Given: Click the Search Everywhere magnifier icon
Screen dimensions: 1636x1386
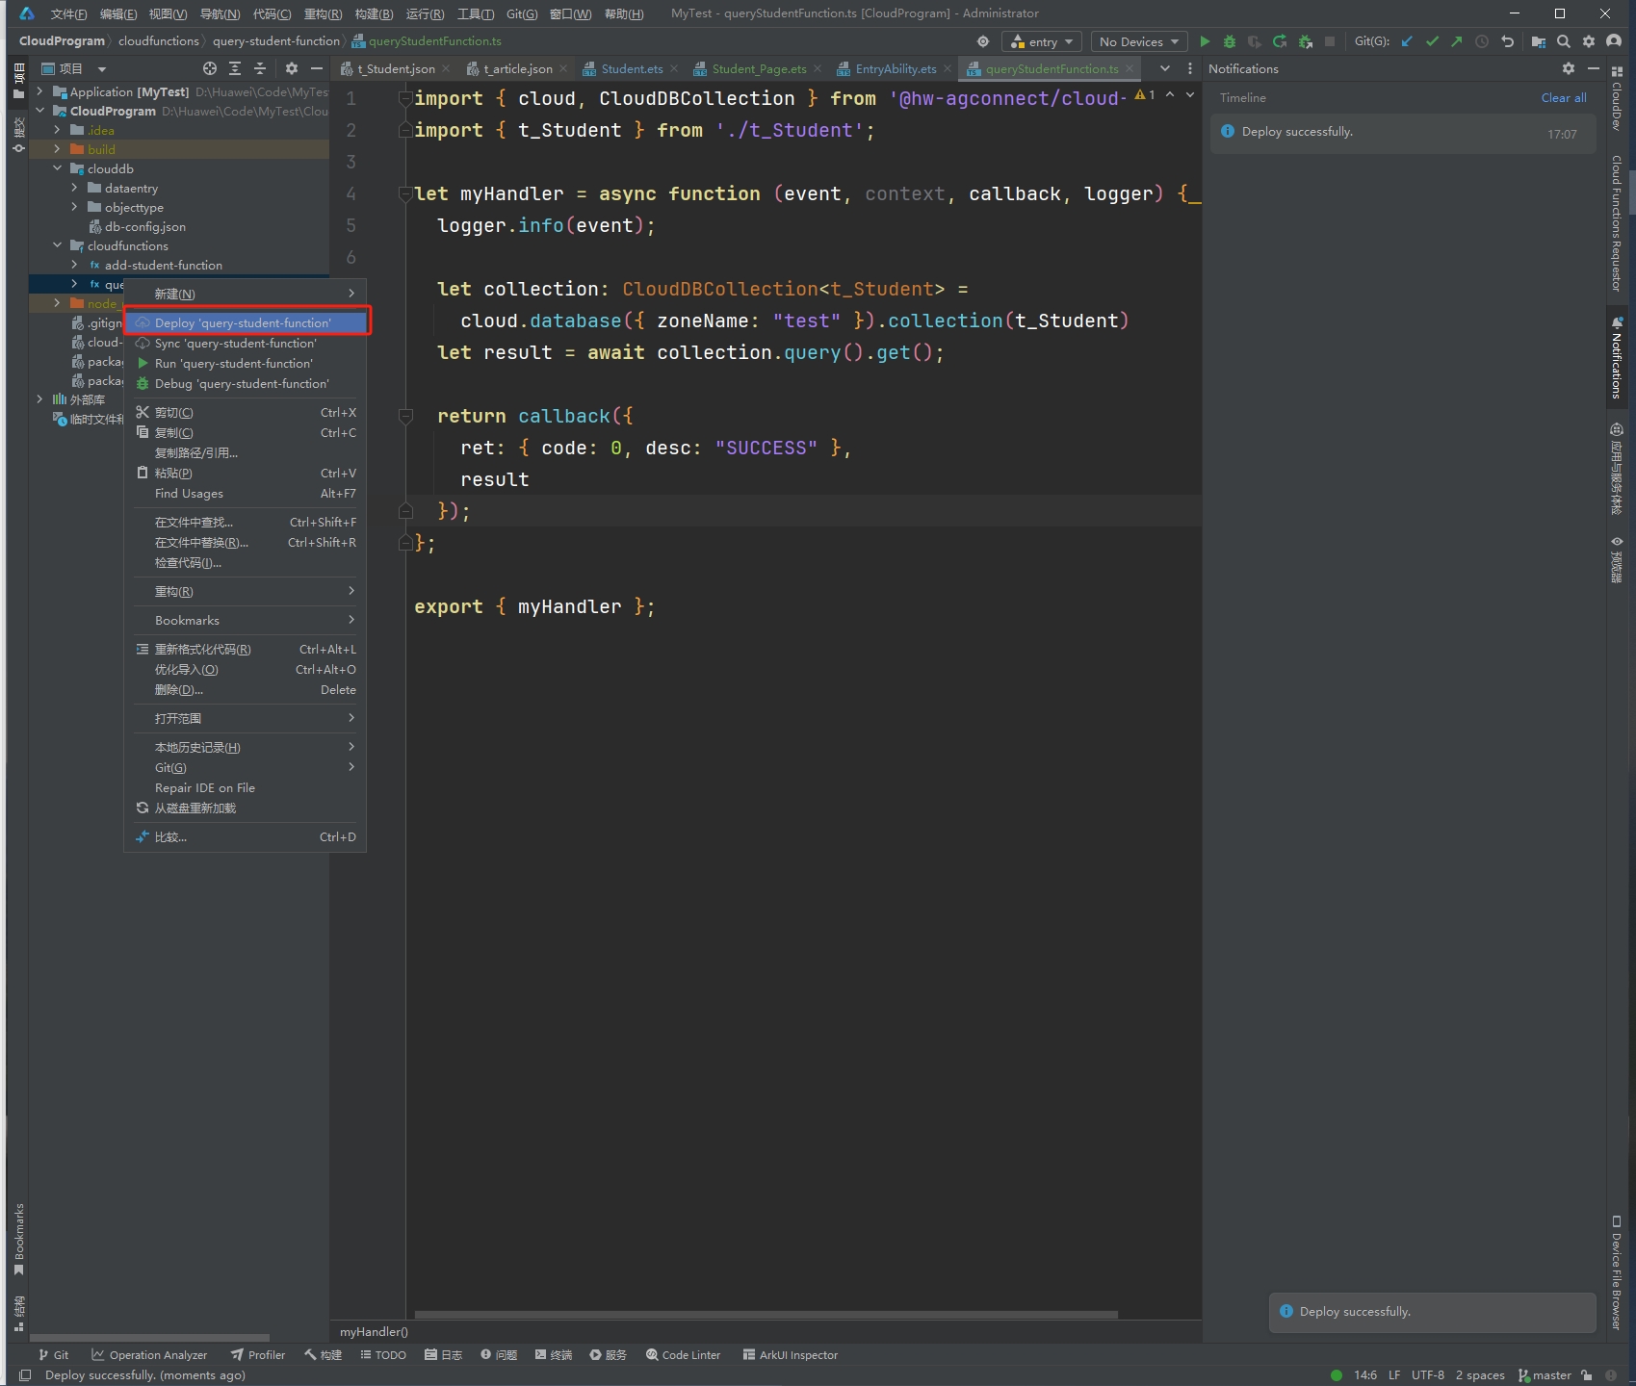Looking at the screenshot, I should point(1564,41).
